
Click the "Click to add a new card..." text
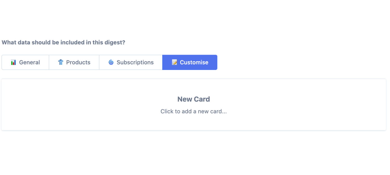pos(194,111)
